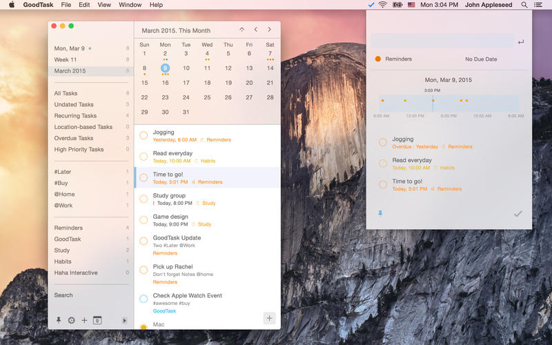Click the pin icon in sidebar footer
The width and height of the screenshot is (552, 345).
(x=59, y=320)
